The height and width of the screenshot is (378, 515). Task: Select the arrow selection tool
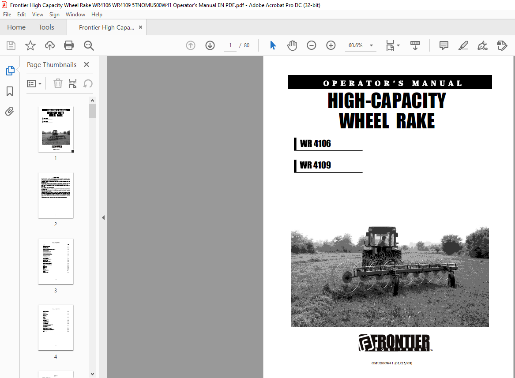[x=273, y=45]
